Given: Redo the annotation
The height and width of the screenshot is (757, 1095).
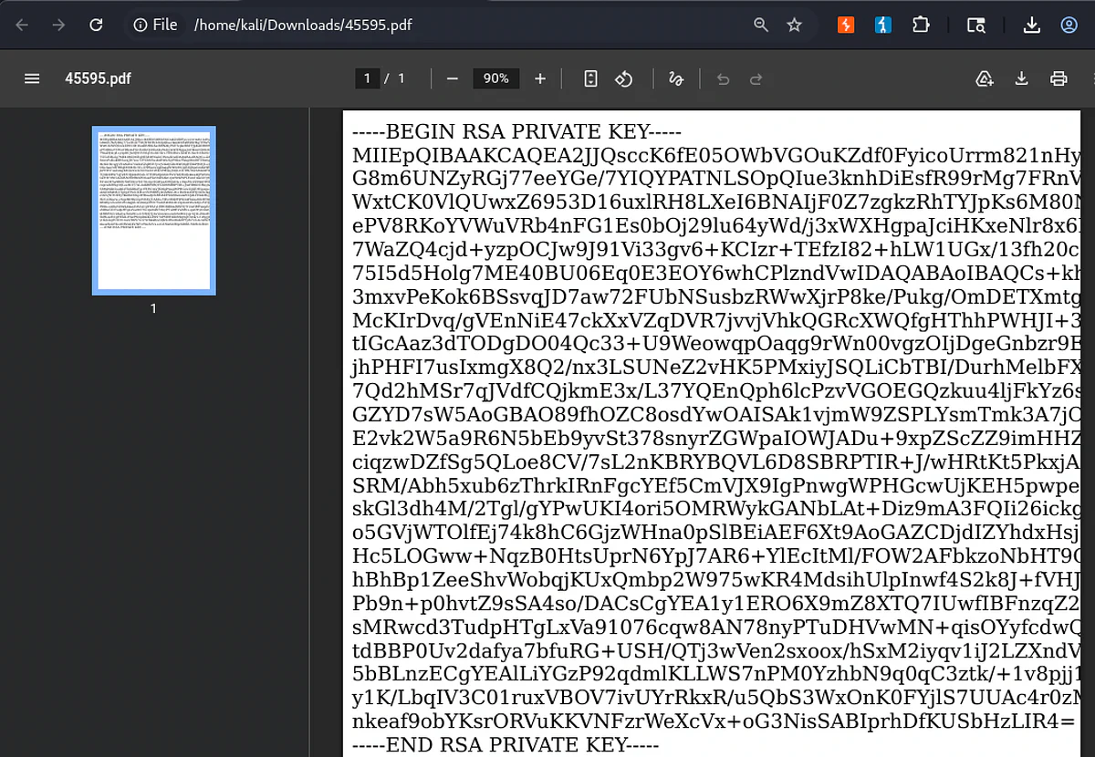Looking at the screenshot, I should (756, 78).
